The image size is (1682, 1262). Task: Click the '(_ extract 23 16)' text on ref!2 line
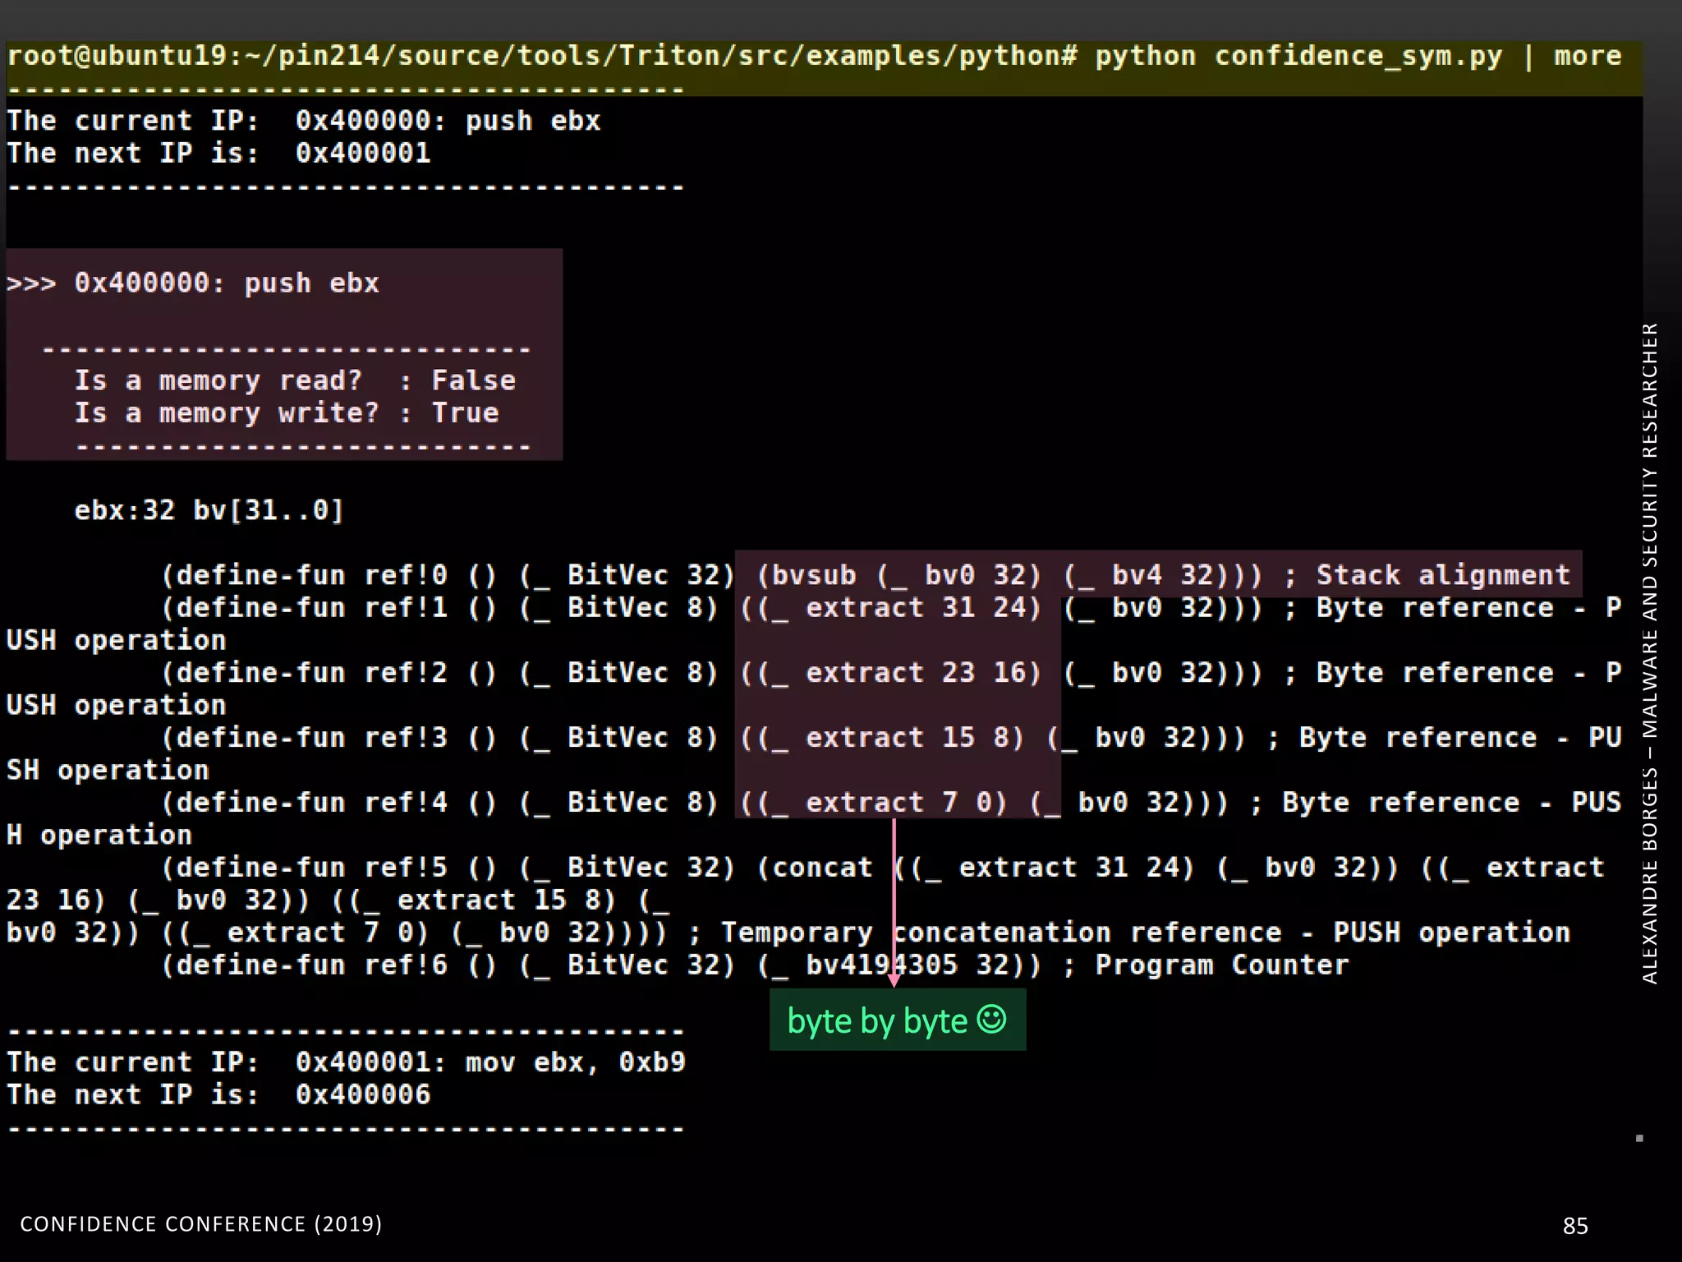coord(899,673)
